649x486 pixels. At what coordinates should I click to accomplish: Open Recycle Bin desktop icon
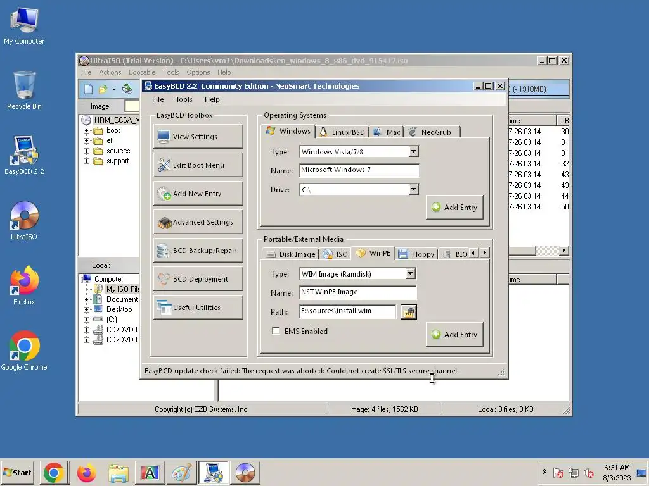24,90
